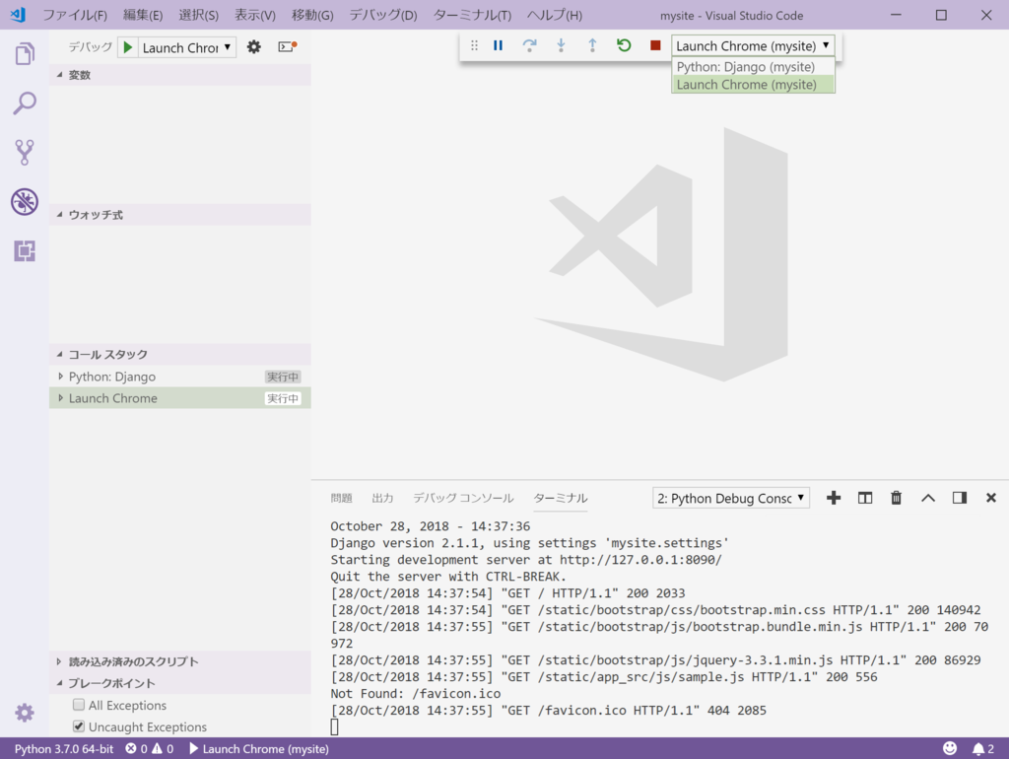This screenshot has height=759, width=1009.
Task: Collapse the ブレークポイント section
Action: 180,683
